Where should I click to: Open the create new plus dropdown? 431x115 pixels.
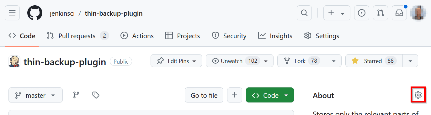coord(337,13)
